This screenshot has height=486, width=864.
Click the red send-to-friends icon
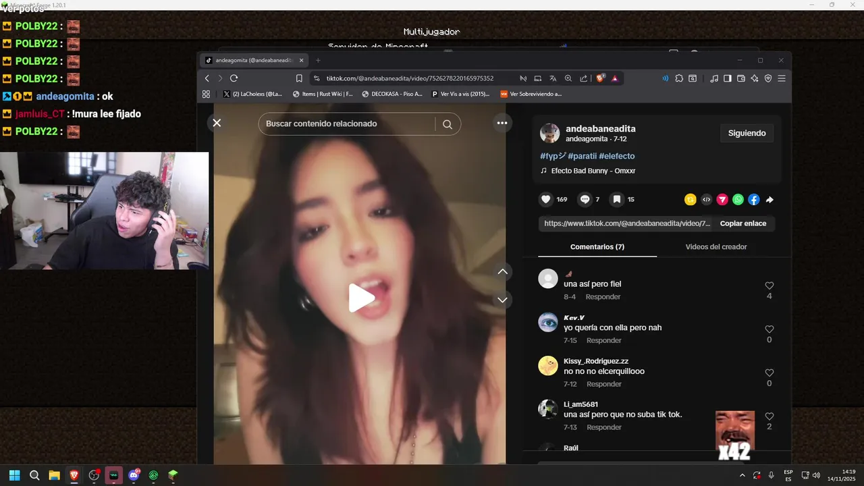click(722, 199)
